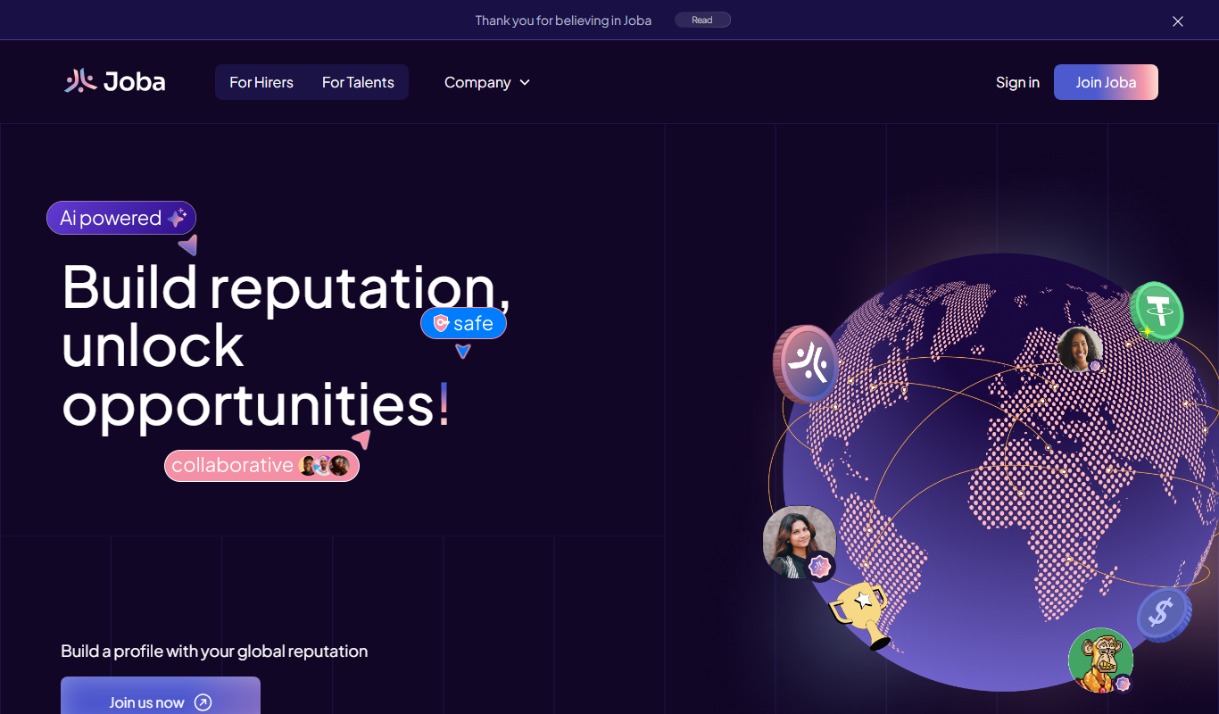Click the sparkle icon in Ai powered badge
This screenshot has height=714, width=1219.
[x=177, y=218]
